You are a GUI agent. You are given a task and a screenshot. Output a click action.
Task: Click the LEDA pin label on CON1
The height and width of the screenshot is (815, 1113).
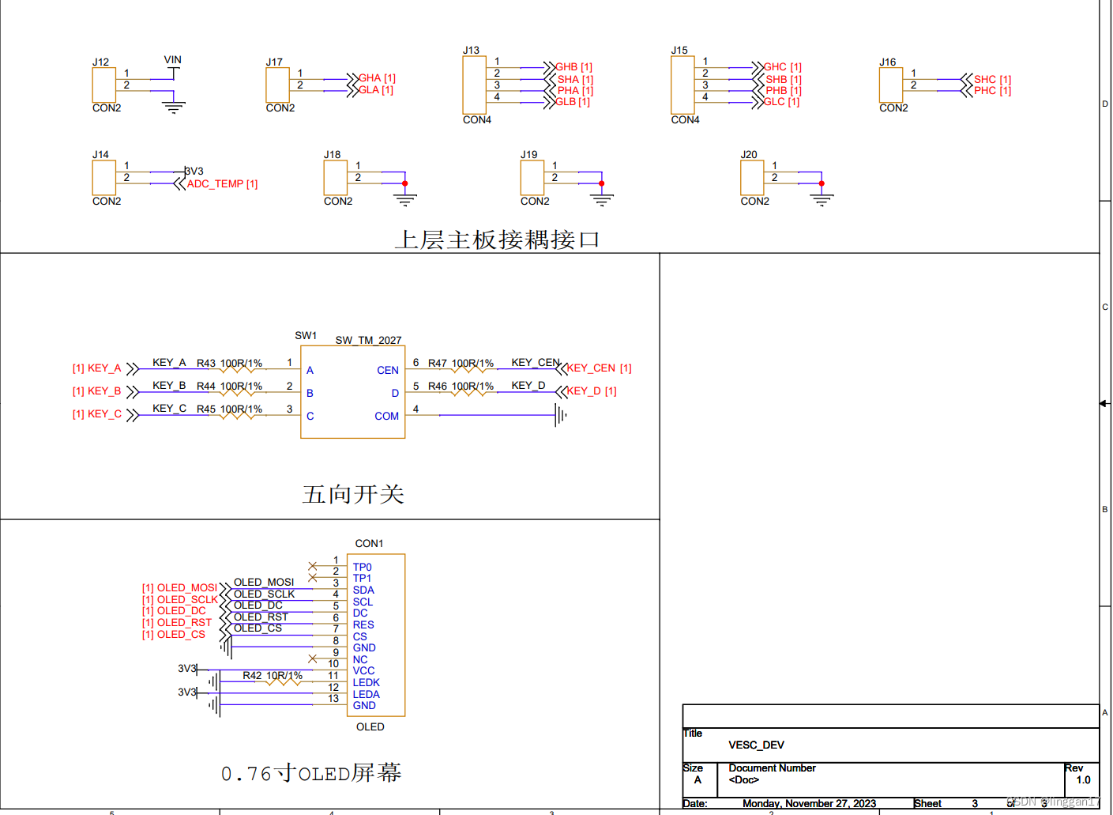(367, 695)
